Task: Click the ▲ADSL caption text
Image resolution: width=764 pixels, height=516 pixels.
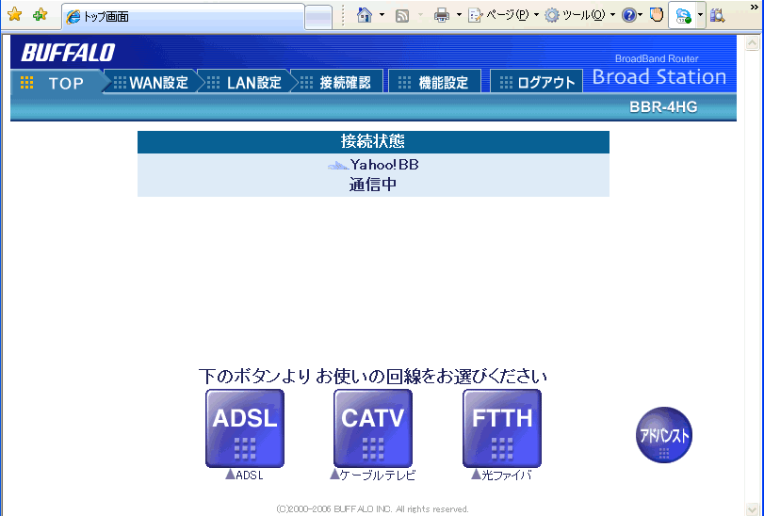Action: click(x=245, y=475)
